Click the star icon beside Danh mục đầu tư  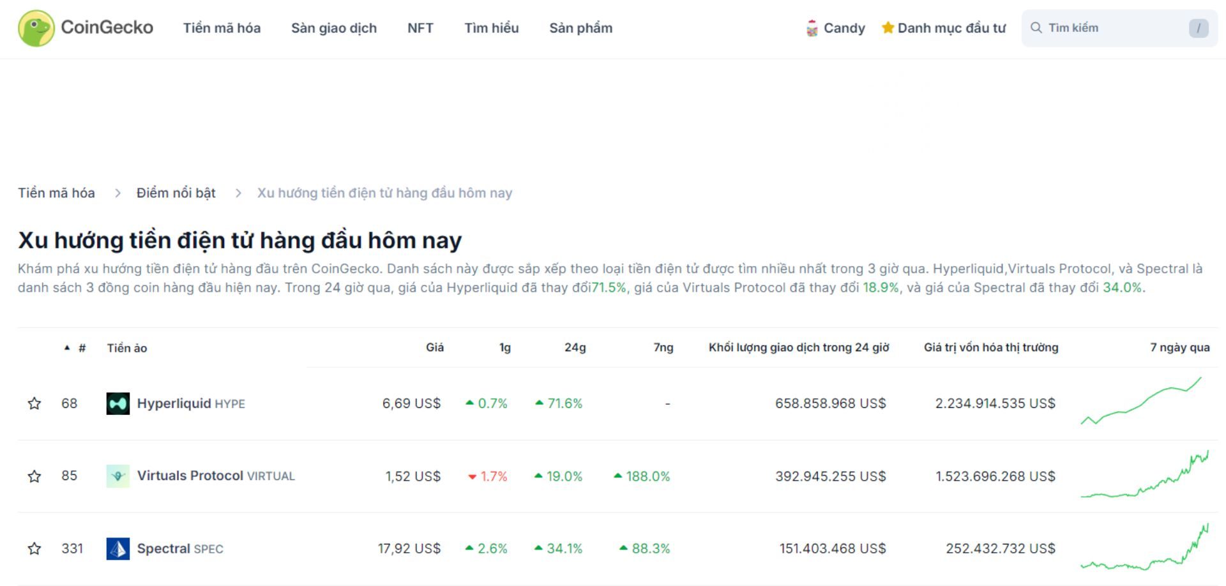click(x=887, y=27)
